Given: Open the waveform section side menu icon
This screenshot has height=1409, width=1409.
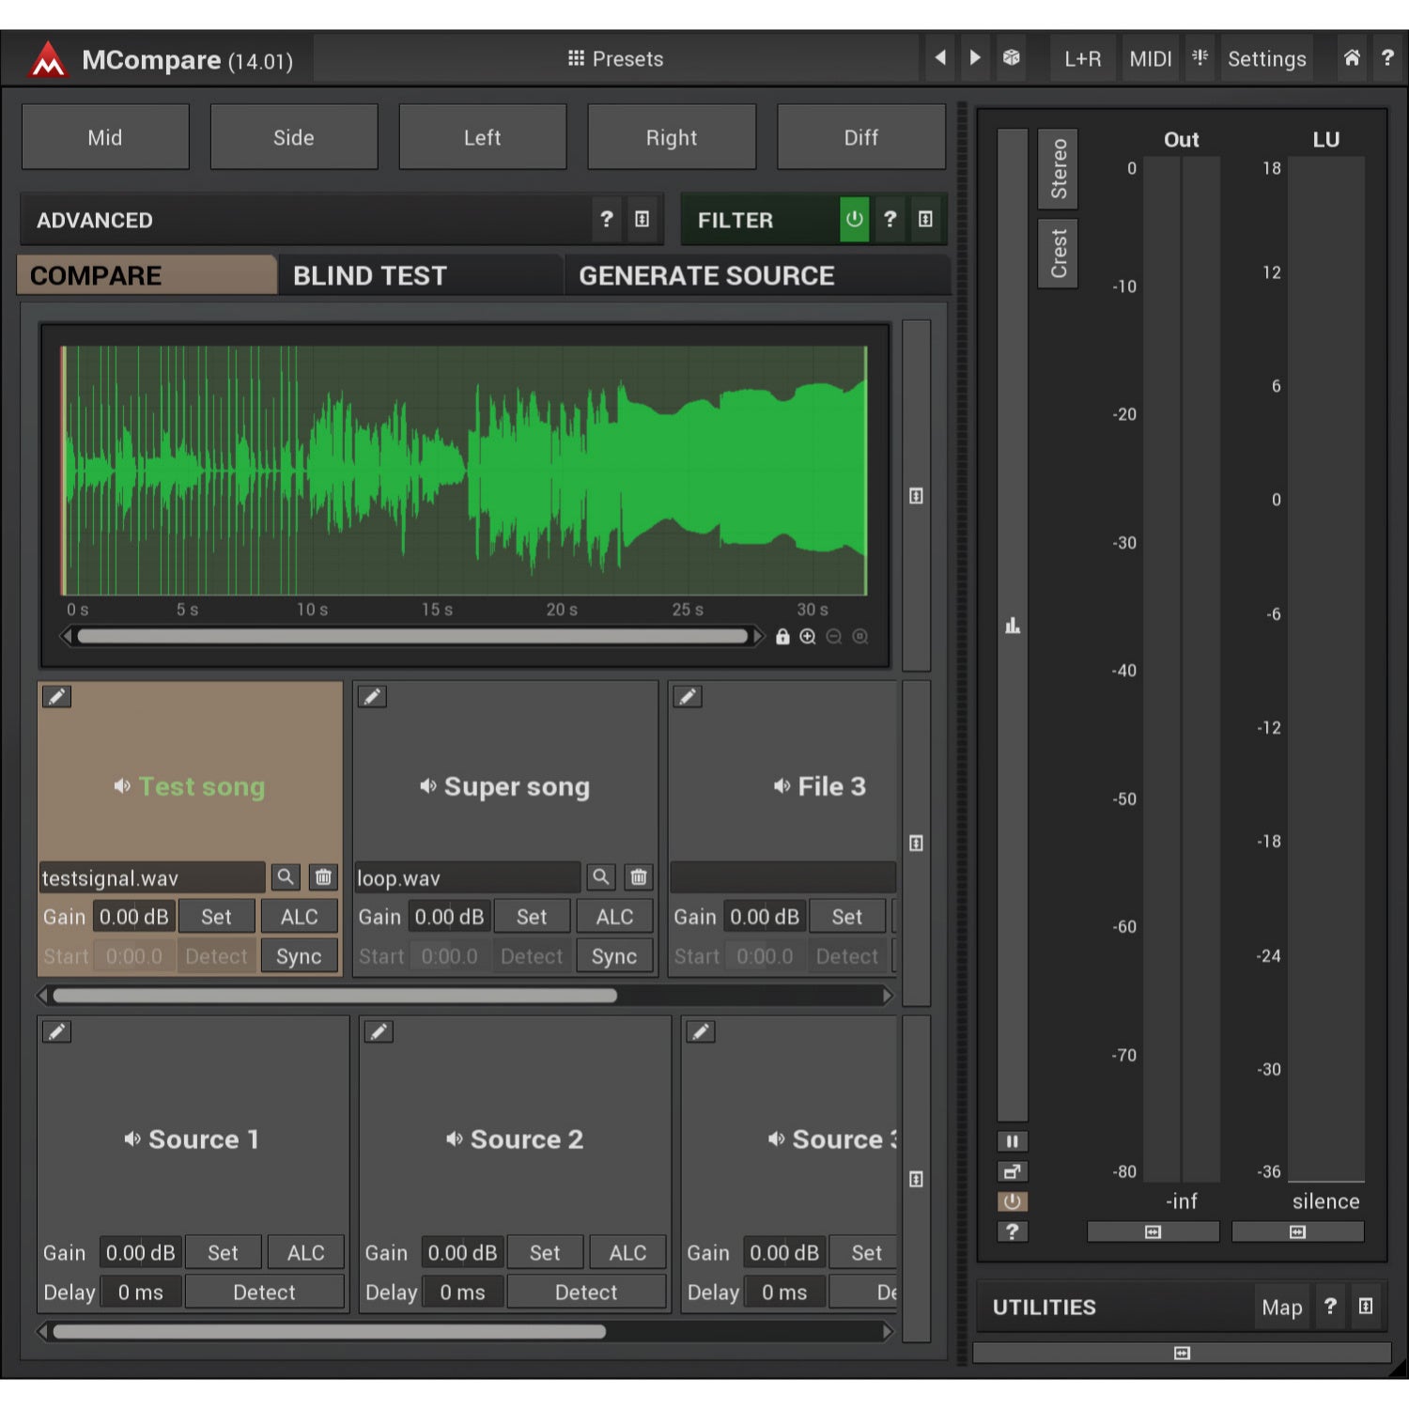Looking at the screenshot, I should pos(917,496).
